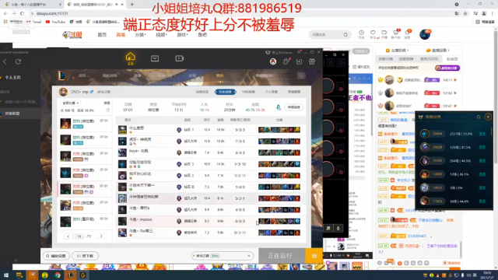
Task: Click orange stop button beside running status
Action: click(x=314, y=256)
